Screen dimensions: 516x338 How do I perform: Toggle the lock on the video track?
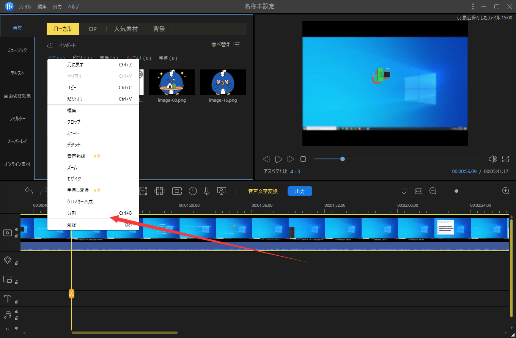coord(16,236)
